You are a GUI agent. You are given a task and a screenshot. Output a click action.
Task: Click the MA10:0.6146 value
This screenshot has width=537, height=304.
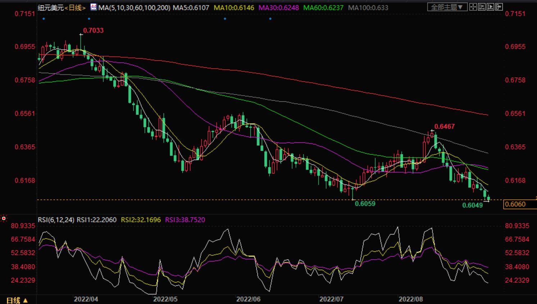(234, 8)
